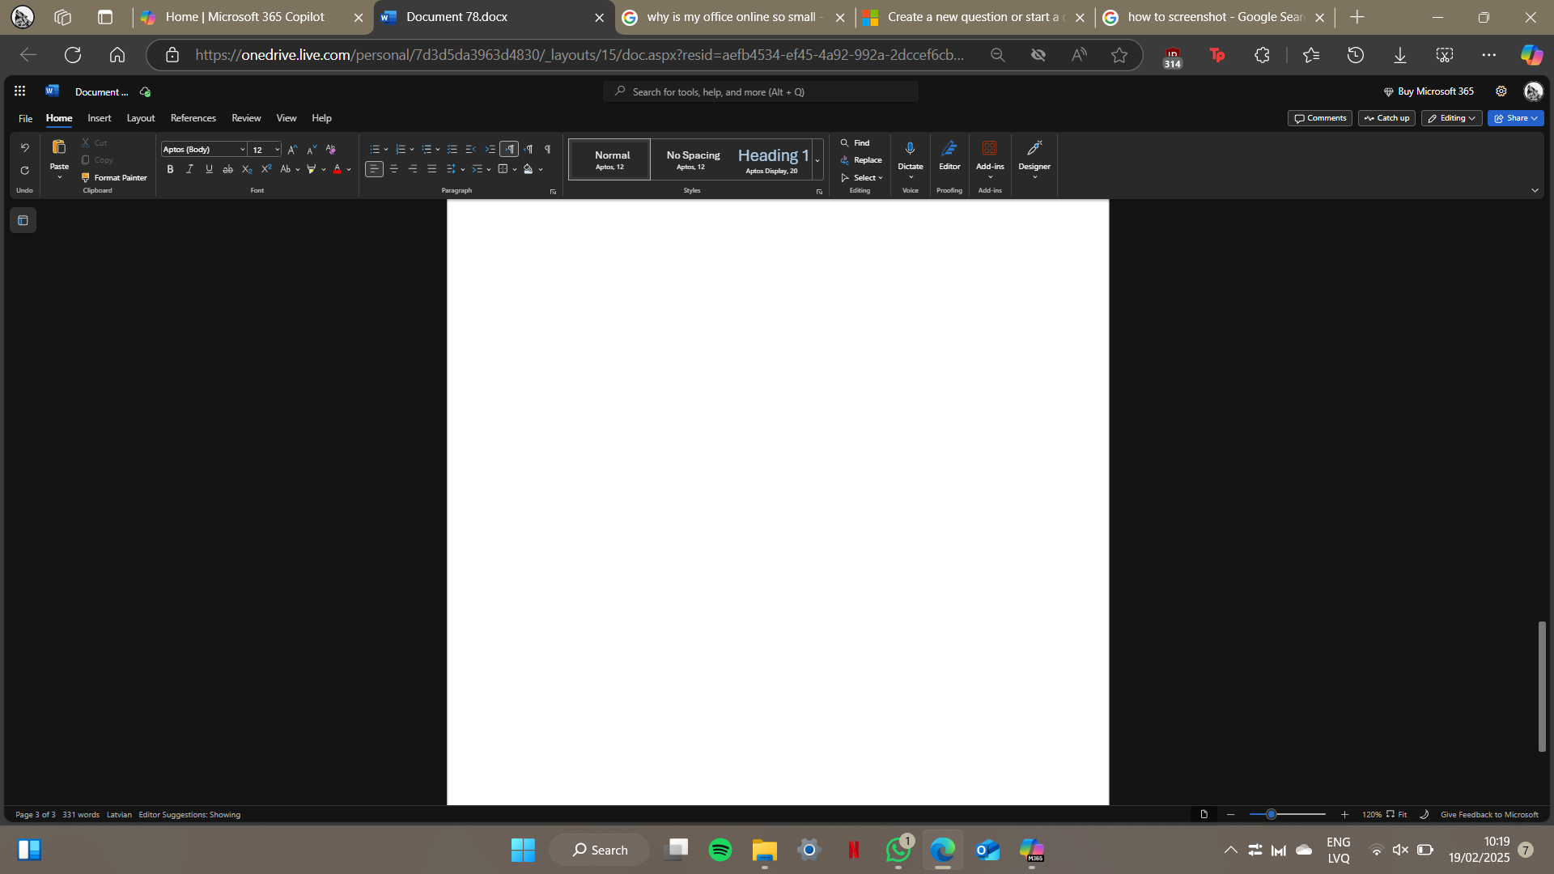
Task: Open the File menu
Action: click(x=26, y=118)
